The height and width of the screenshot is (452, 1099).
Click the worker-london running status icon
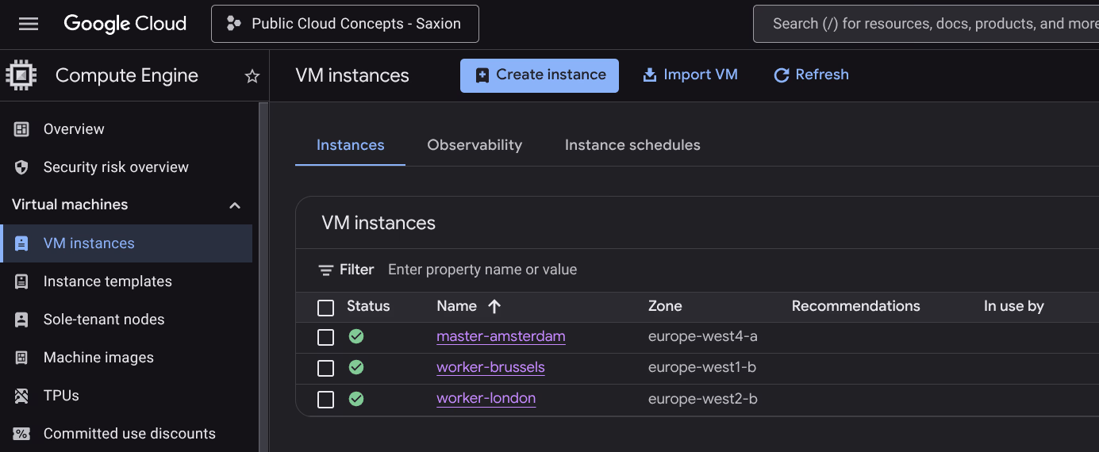click(356, 398)
